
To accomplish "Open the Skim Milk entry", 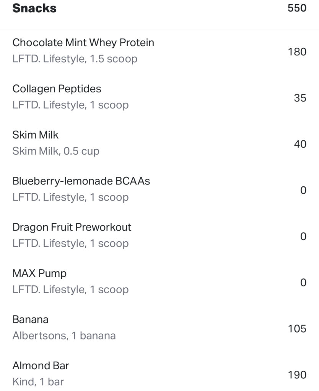I will 159,144.
